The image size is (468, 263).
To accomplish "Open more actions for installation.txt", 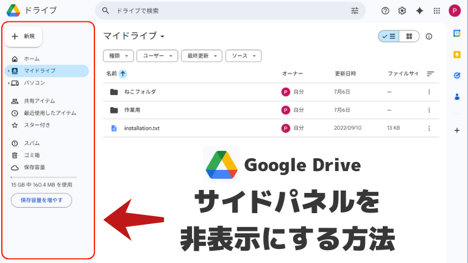I will pyautogui.click(x=429, y=128).
